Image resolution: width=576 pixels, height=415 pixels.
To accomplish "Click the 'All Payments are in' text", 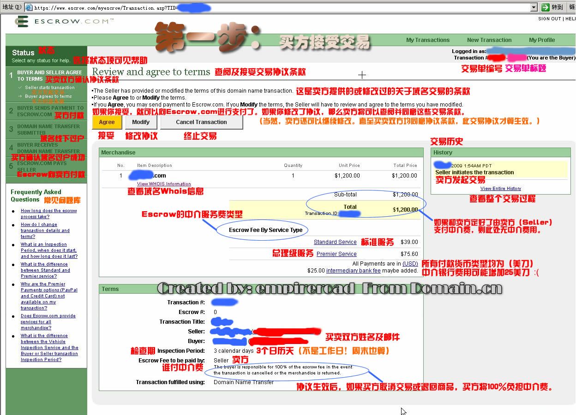I will (x=377, y=264).
